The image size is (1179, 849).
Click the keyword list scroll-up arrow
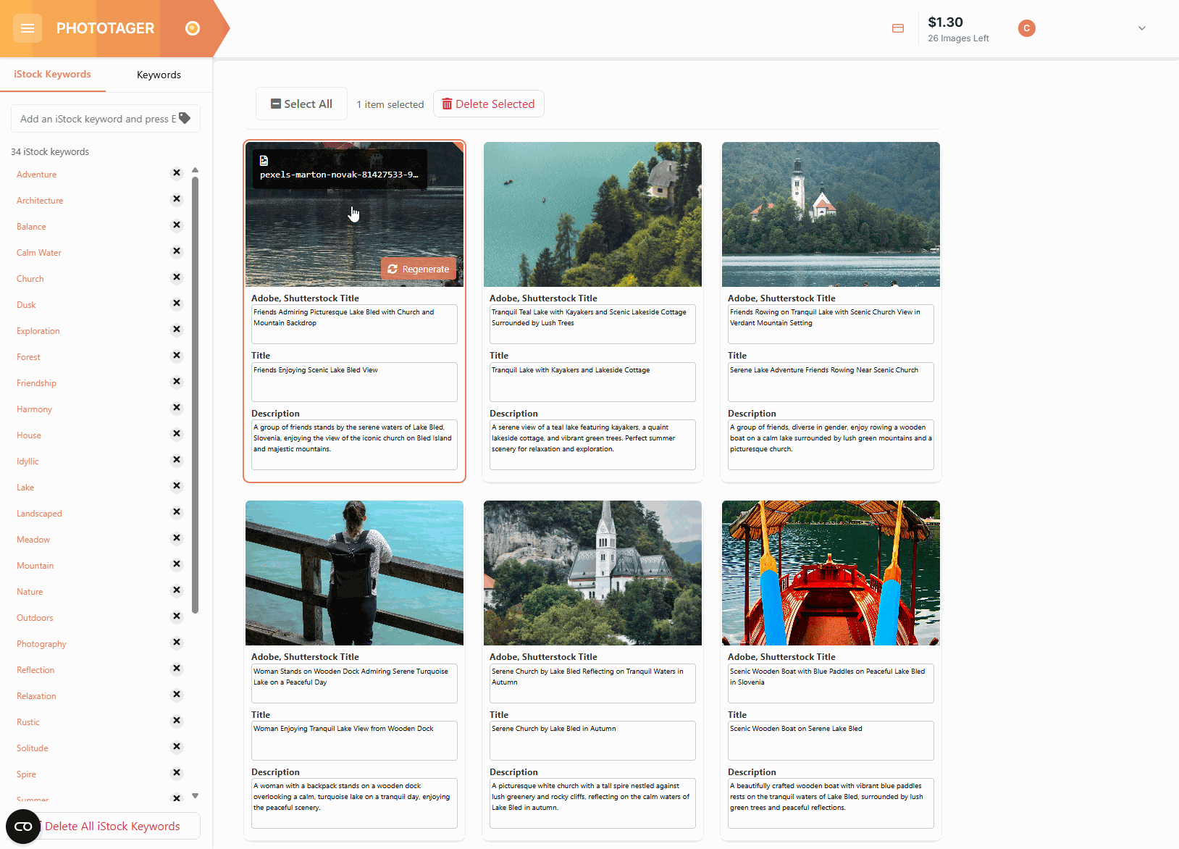195,170
